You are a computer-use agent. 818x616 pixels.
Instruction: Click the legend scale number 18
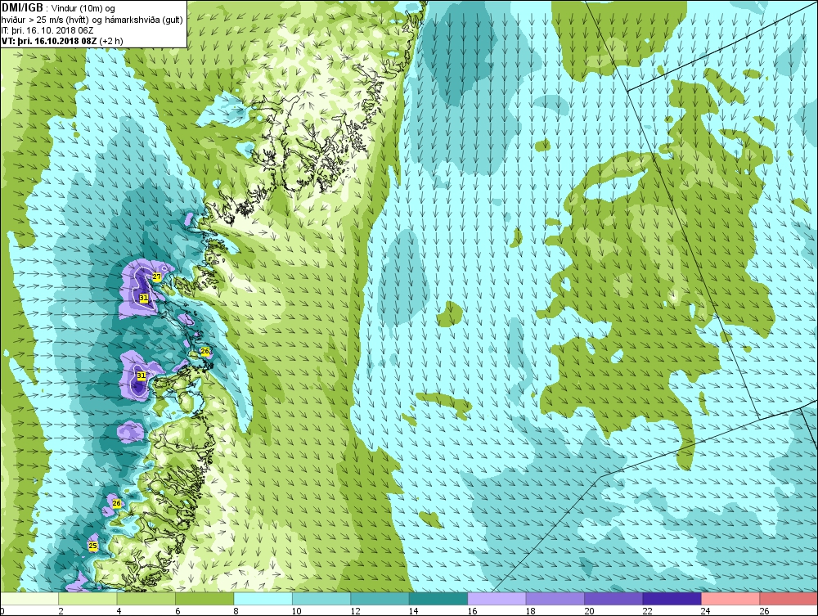tap(530, 611)
